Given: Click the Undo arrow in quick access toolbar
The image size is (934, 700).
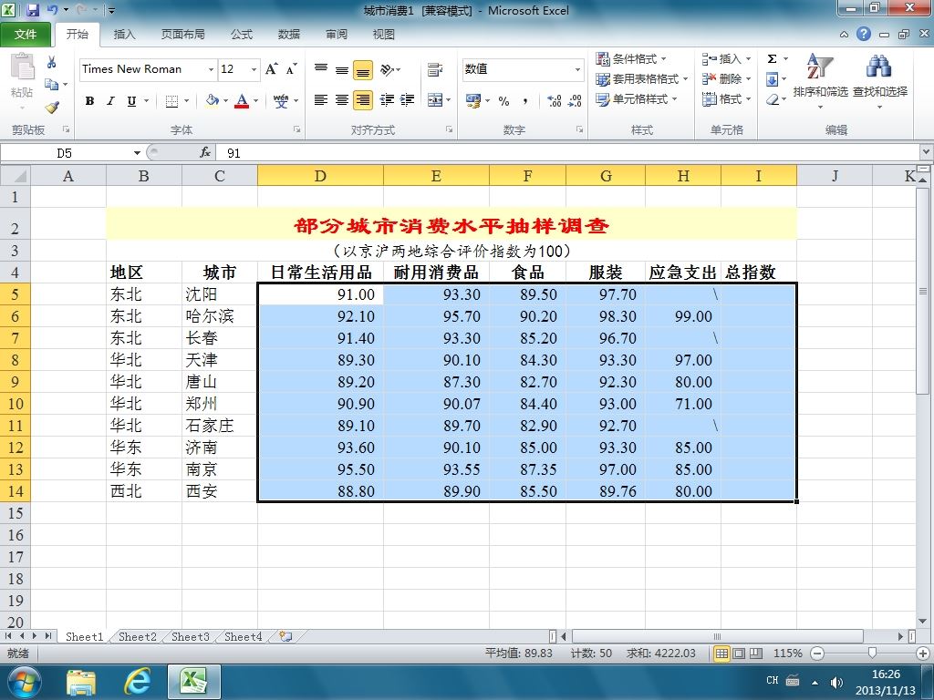Looking at the screenshot, I should [x=52, y=10].
